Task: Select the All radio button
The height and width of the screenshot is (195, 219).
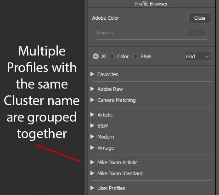Action: pos(95,56)
